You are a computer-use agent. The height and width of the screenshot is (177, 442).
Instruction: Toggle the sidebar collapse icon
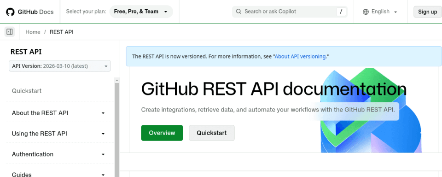pos(10,32)
